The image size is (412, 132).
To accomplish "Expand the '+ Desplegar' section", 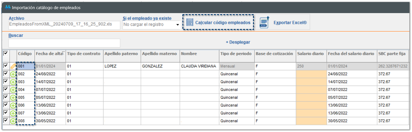I will click(238, 42).
